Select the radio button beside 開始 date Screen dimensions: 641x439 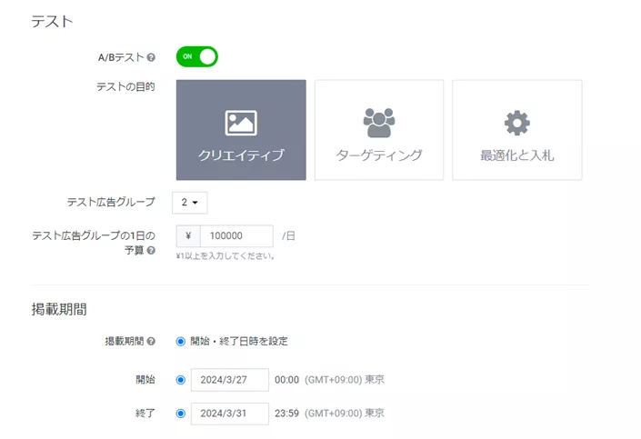181,380
